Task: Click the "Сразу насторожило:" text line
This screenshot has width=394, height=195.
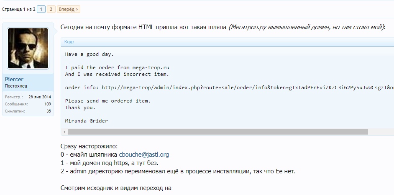Action: click(89, 146)
